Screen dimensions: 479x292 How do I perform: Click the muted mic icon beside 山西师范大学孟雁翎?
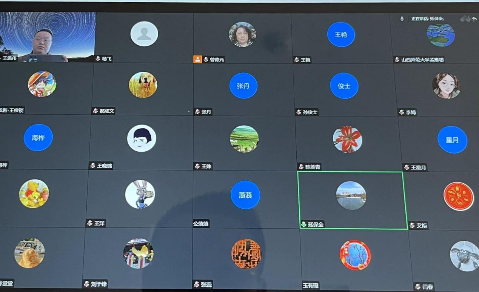click(x=397, y=60)
